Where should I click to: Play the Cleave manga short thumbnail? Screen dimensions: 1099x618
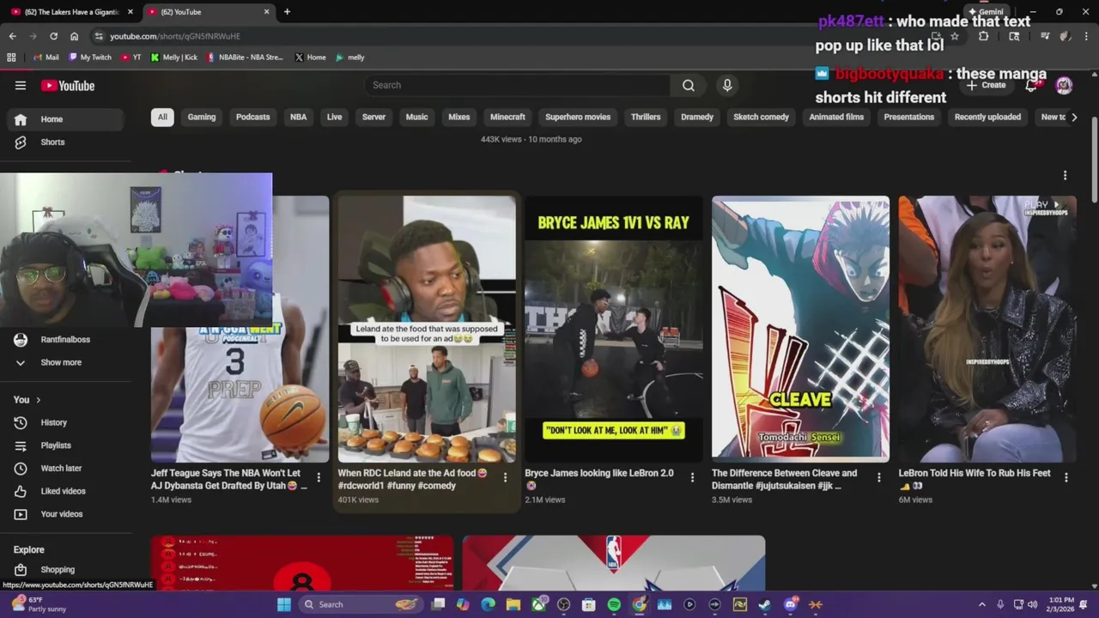click(800, 329)
